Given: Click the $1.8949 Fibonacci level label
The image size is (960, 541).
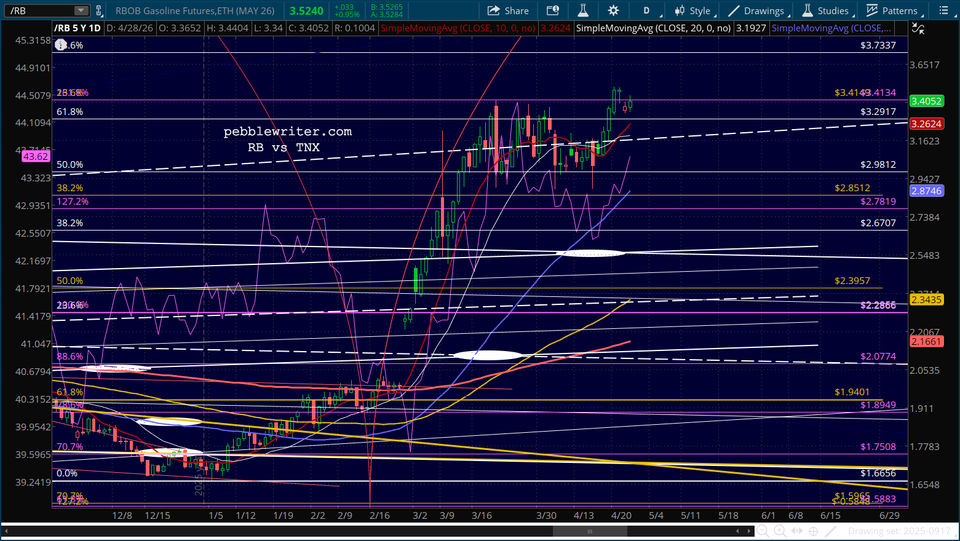Looking at the screenshot, I should [x=878, y=405].
